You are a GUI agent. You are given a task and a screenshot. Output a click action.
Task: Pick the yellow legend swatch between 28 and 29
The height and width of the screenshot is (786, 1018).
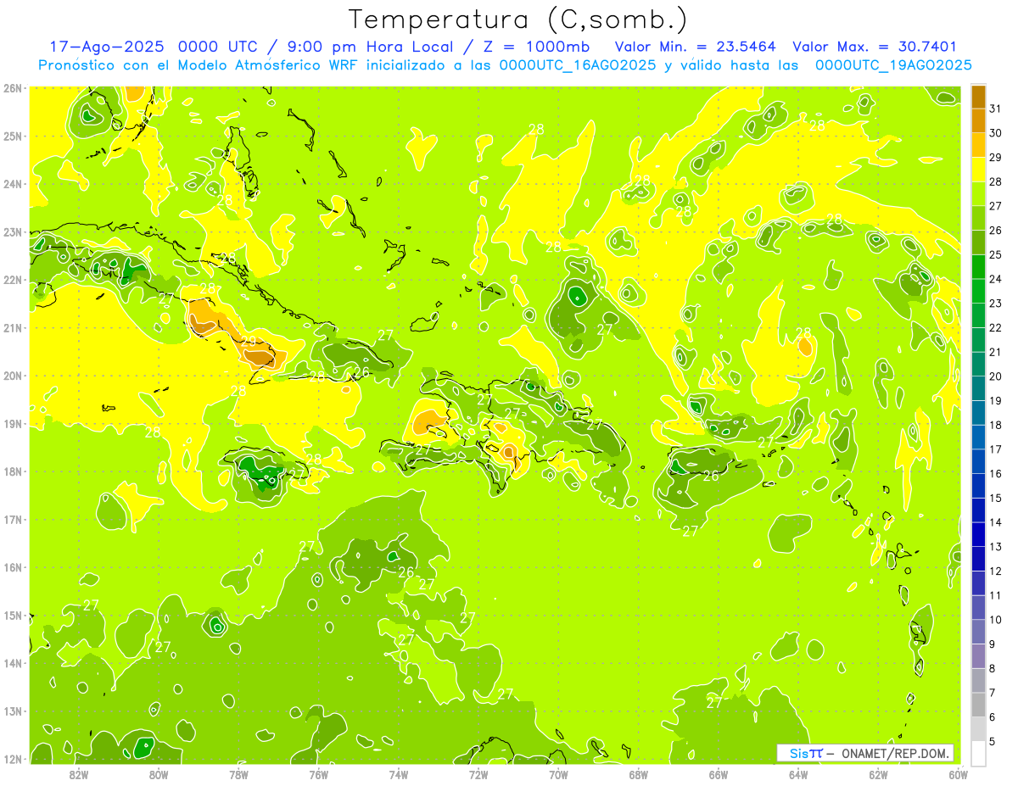click(978, 170)
